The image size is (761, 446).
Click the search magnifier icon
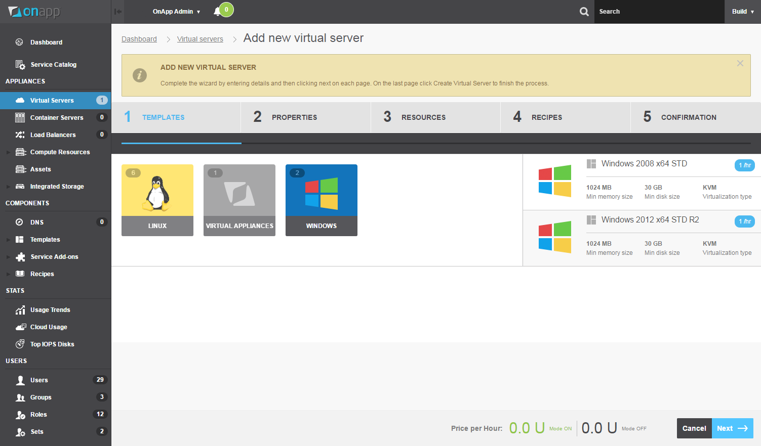click(x=584, y=12)
